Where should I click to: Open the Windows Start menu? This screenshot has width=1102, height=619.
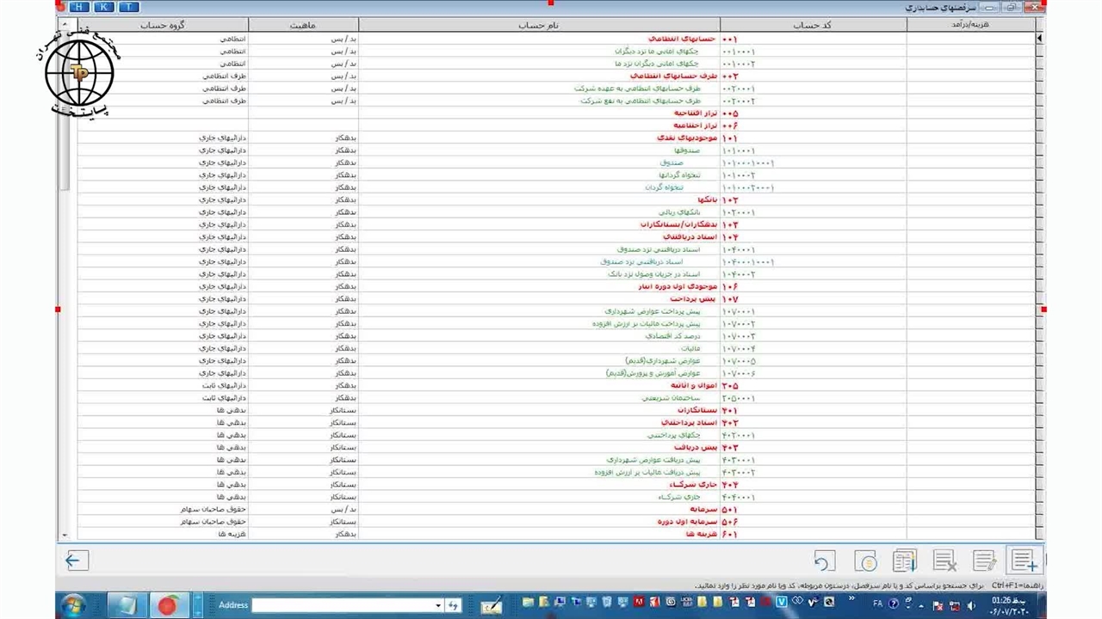tap(73, 604)
